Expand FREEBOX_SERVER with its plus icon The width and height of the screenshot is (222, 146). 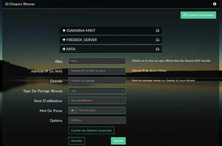(x=64, y=40)
